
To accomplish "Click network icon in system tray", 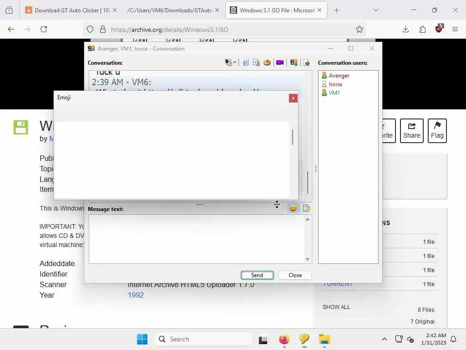I will coord(399,339).
